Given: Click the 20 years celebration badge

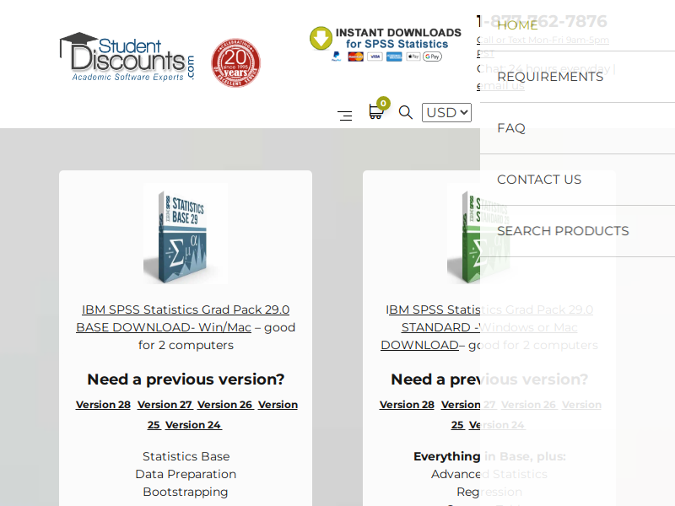Looking at the screenshot, I should [x=236, y=62].
